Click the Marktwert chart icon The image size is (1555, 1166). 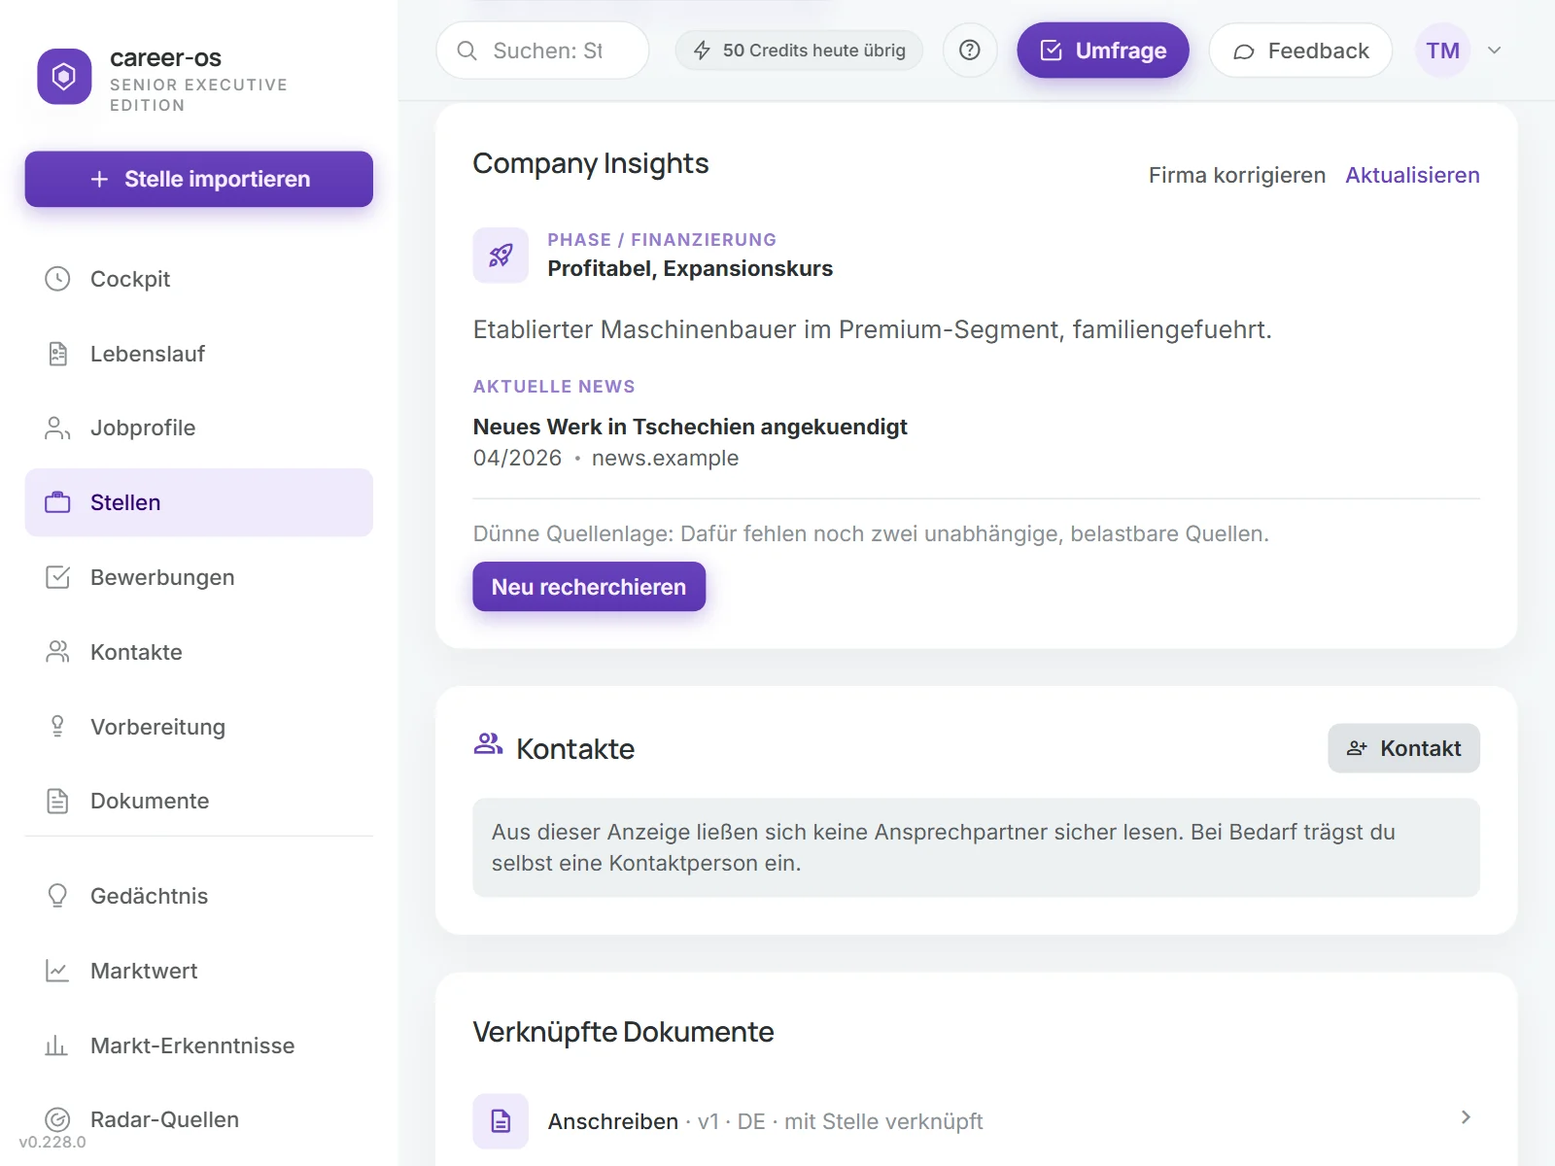click(x=57, y=971)
